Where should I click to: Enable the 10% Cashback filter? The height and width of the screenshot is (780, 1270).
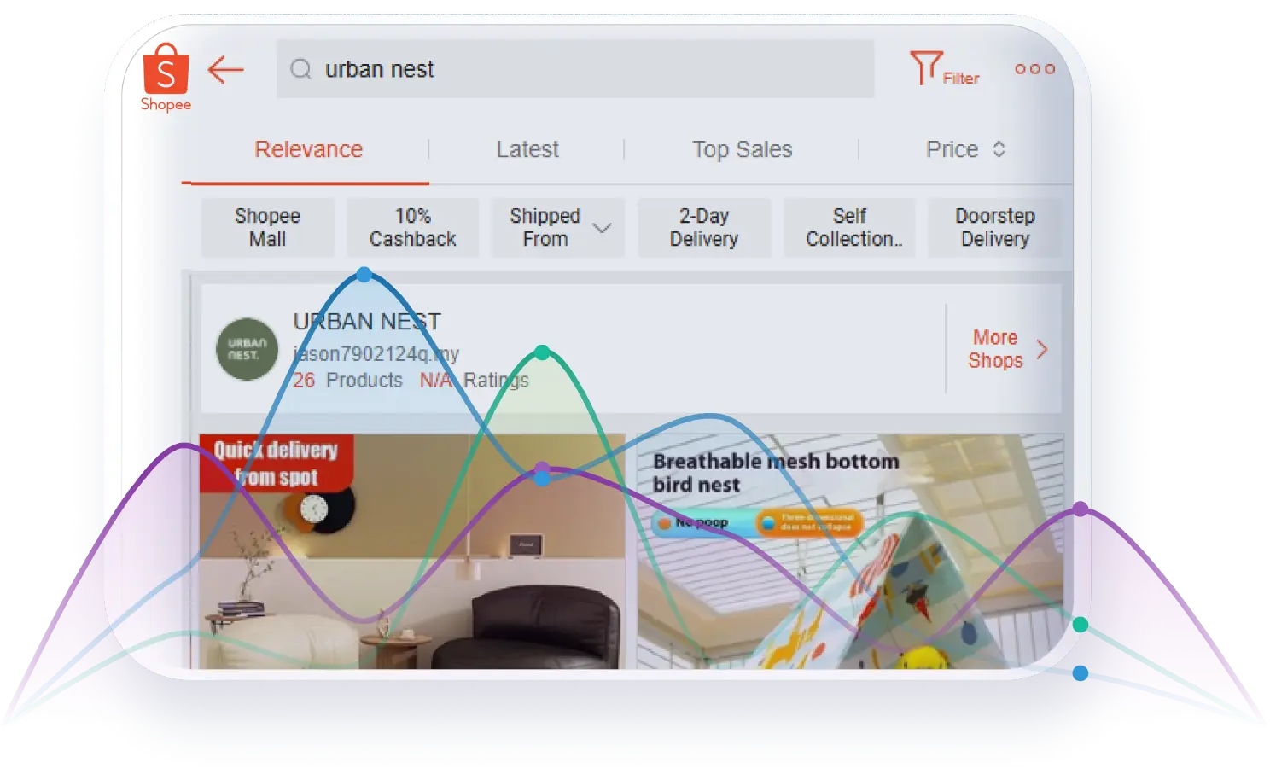(x=412, y=228)
